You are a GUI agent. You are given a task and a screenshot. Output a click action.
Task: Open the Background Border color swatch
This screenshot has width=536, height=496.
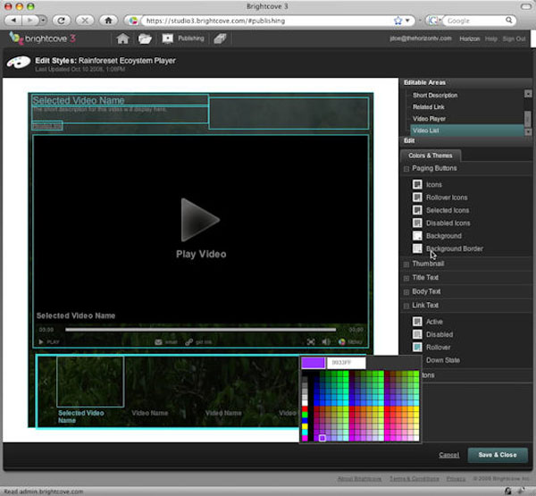tap(417, 248)
